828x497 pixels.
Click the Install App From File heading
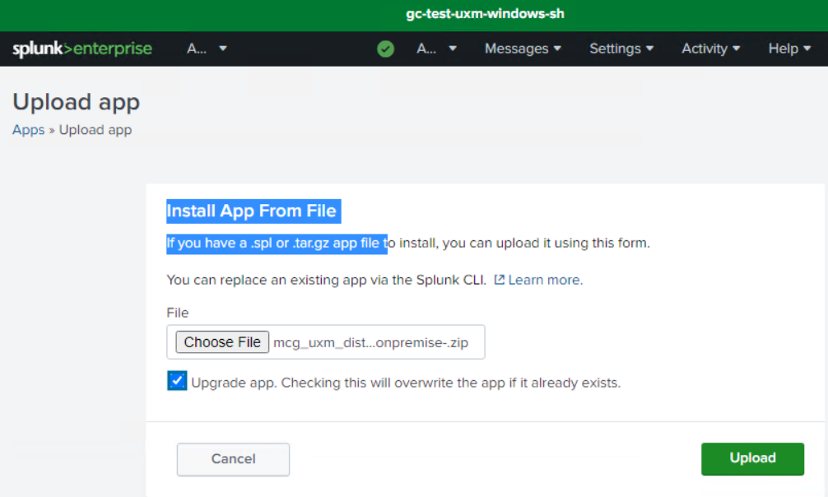pyautogui.click(x=252, y=211)
